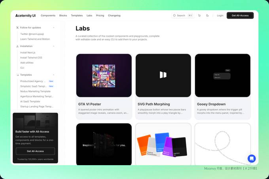
Task: Toggle dark mode moon icon
Action: (x=207, y=15)
